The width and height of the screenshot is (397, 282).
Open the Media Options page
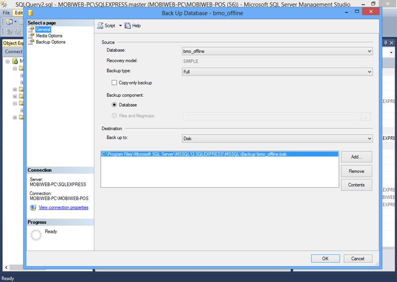pyautogui.click(x=49, y=36)
